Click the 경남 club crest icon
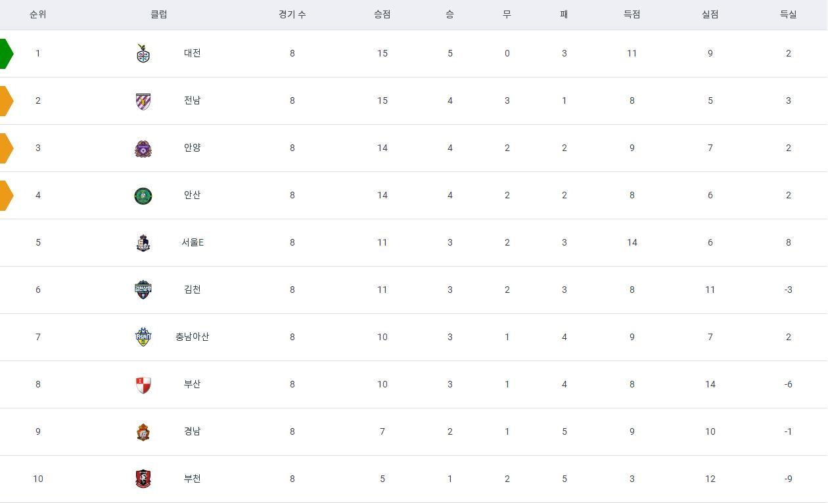The height and width of the screenshot is (503, 828). [x=143, y=432]
